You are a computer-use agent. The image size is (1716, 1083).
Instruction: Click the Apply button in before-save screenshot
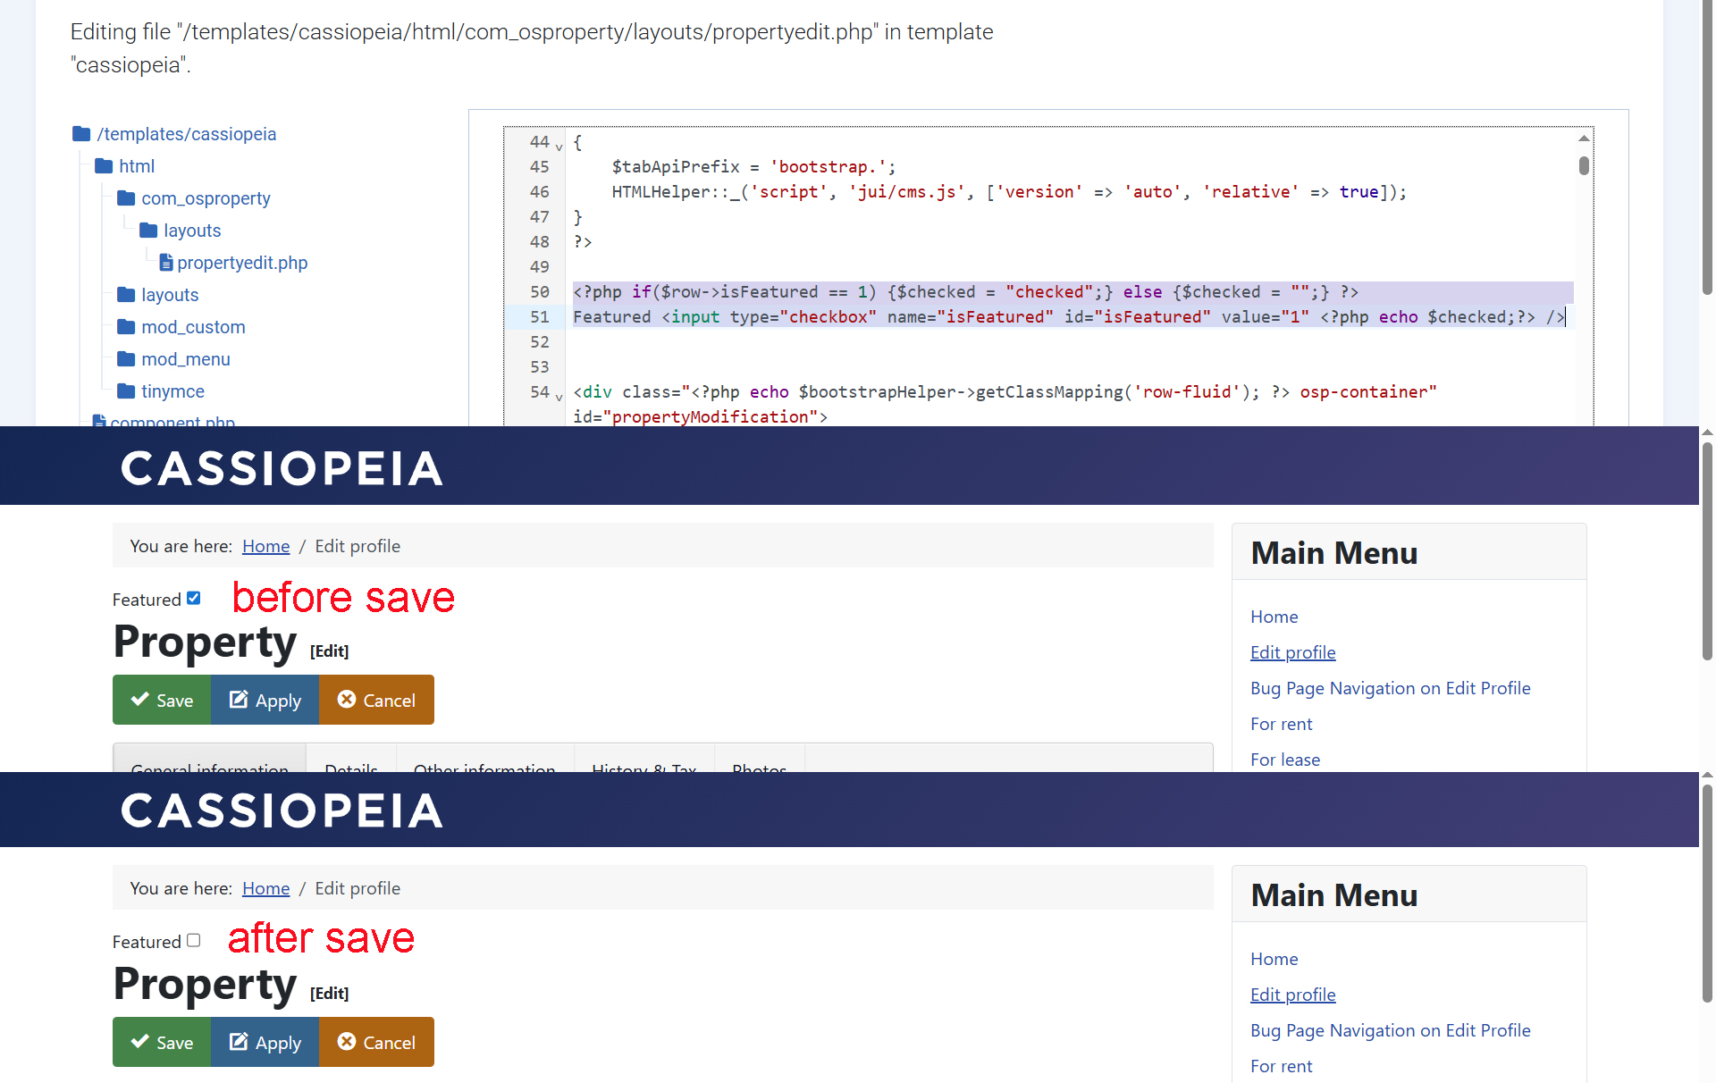click(265, 700)
